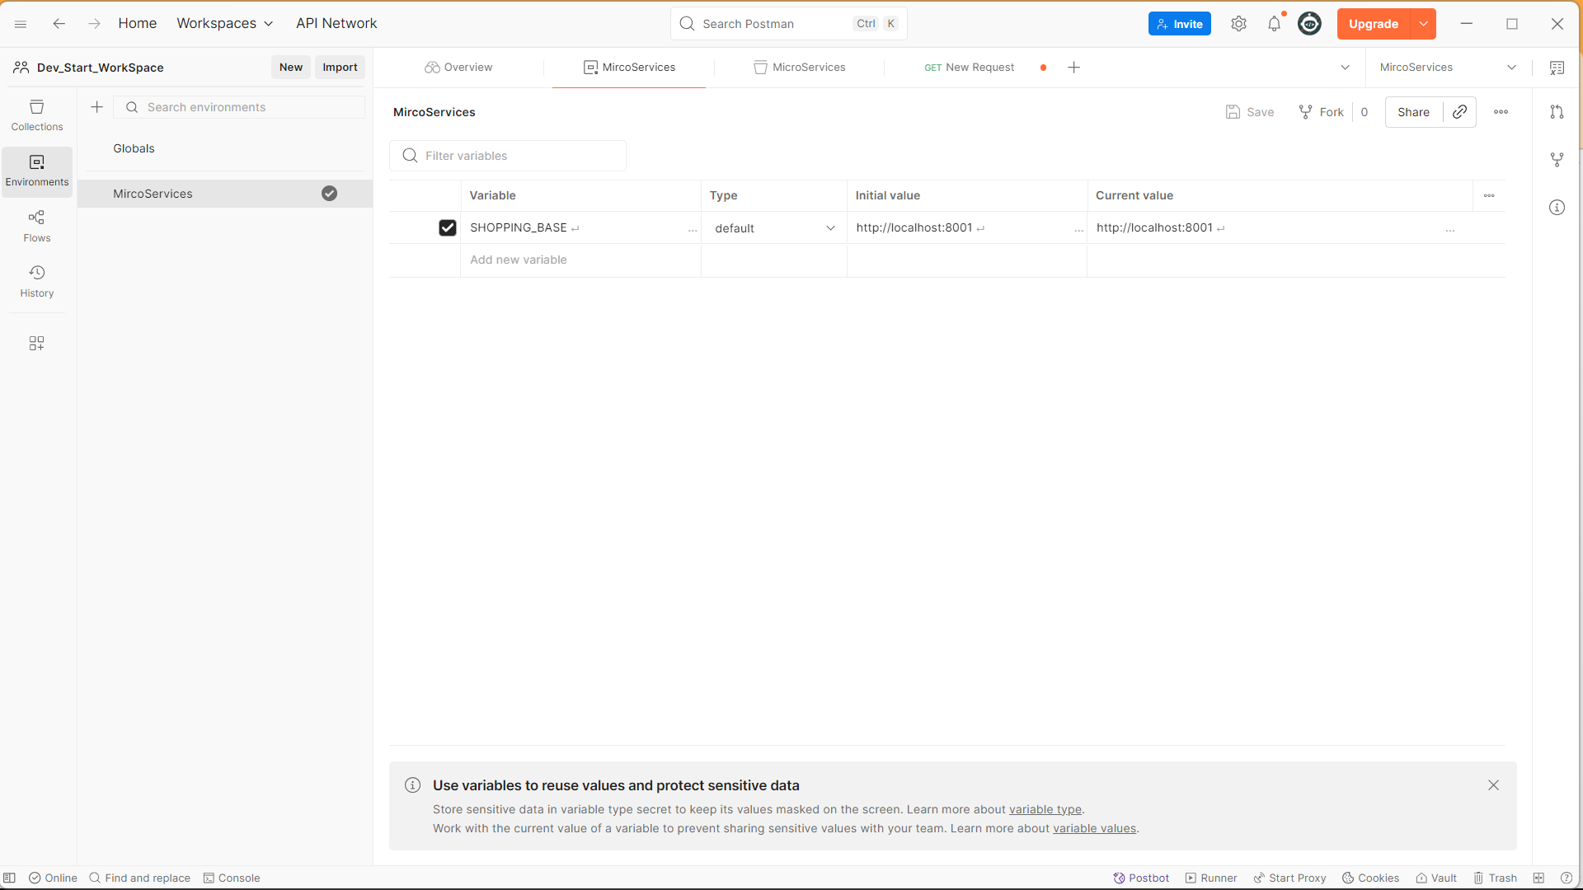The width and height of the screenshot is (1583, 890).
Task: Open Runner in status bar
Action: coord(1211,878)
